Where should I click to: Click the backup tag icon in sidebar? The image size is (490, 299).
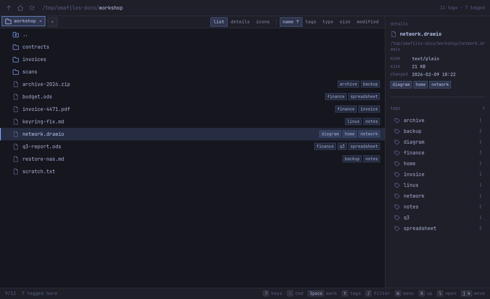(397, 131)
